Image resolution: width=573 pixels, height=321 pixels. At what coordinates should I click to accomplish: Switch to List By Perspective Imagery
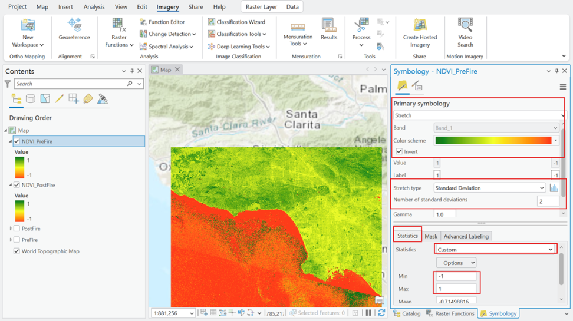pyautogui.click(x=103, y=98)
